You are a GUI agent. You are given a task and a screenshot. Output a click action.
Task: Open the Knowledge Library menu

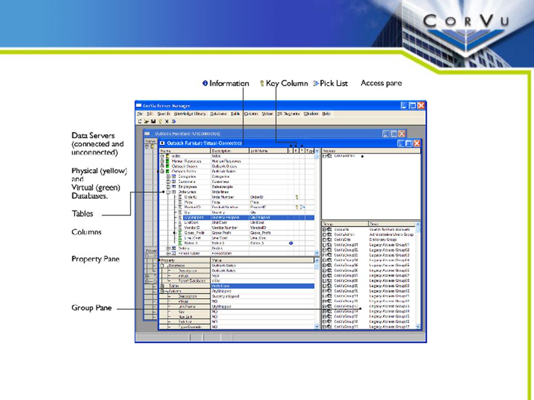pyautogui.click(x=190, y=113)
